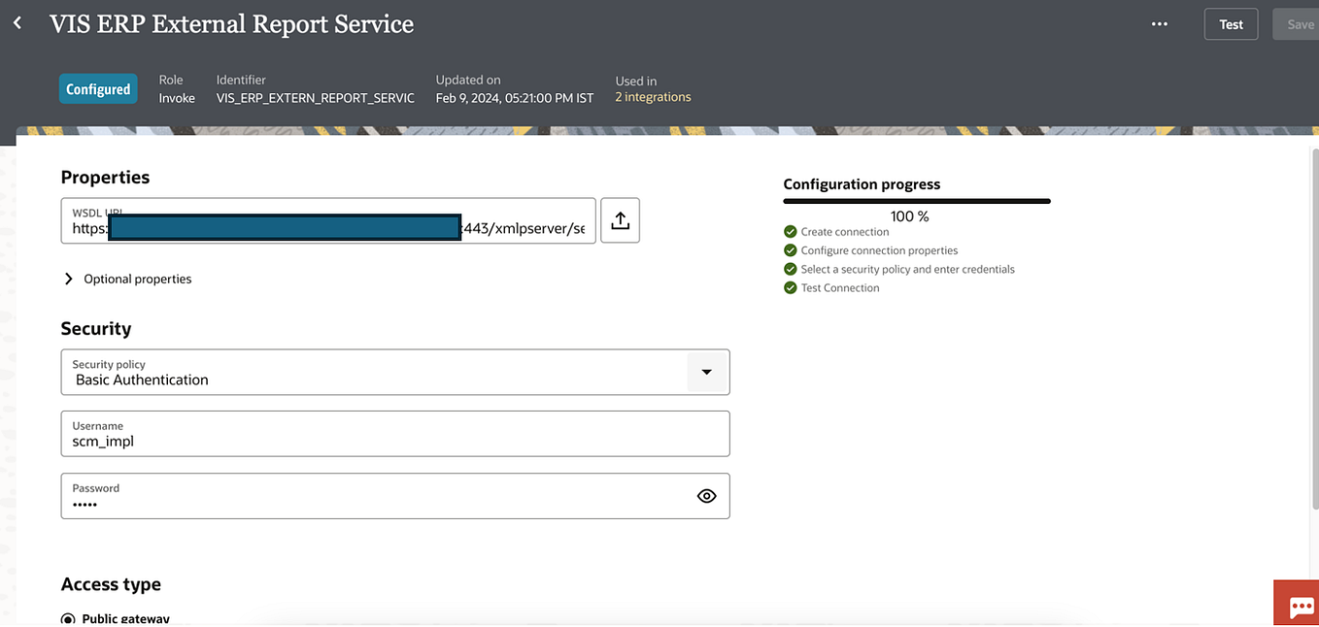1319x627 pixels.
Task: Click the Configured status badge
Action: [98, 88]
